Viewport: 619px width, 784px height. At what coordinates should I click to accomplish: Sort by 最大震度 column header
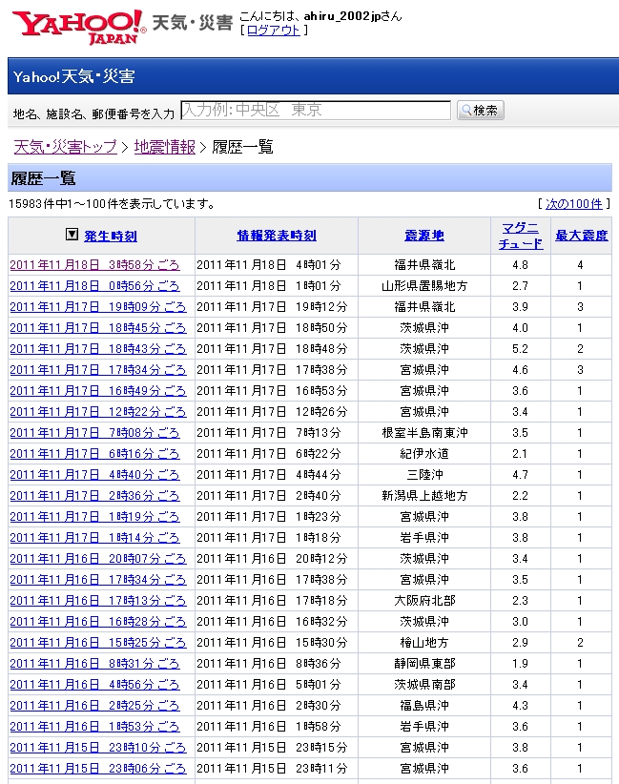pyautogui.click(x=581, y=236)
